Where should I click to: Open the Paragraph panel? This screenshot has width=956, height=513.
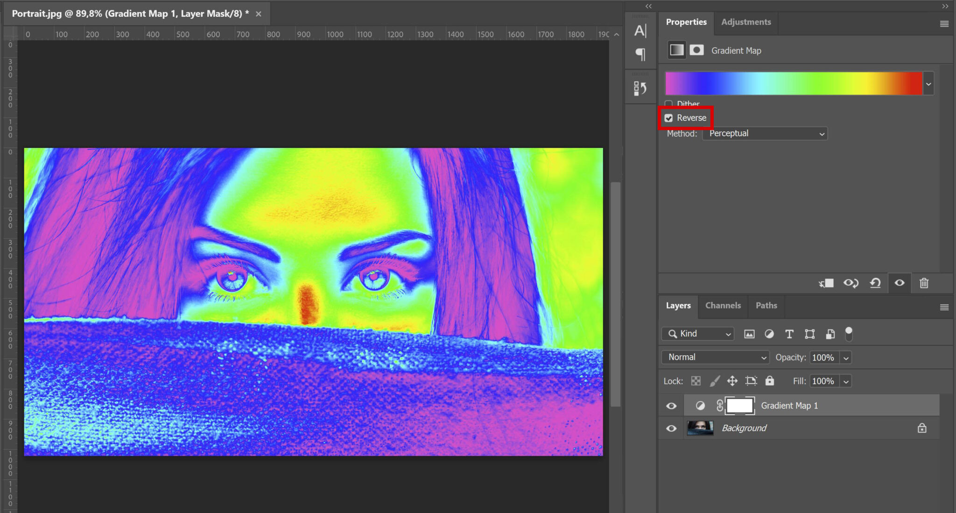pos(640,55)
